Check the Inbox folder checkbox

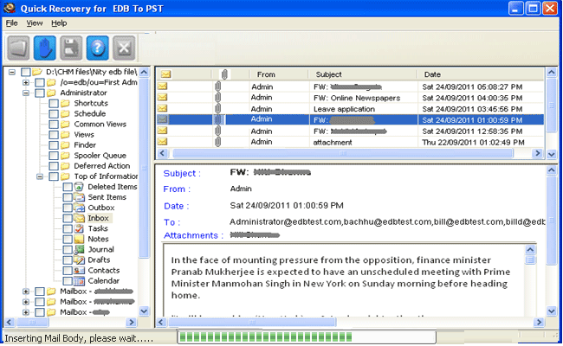pos(68,218)
